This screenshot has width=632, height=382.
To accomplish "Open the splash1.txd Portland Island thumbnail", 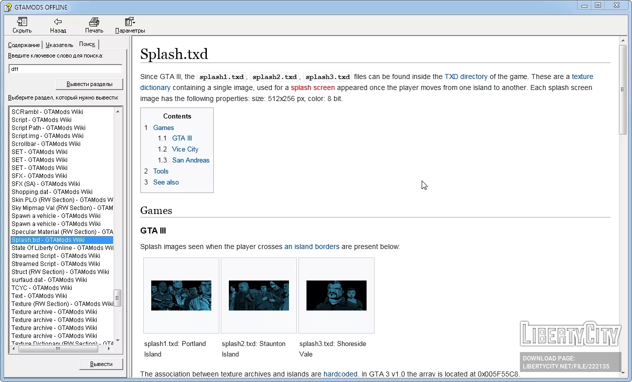I will (x=181, y=295).
